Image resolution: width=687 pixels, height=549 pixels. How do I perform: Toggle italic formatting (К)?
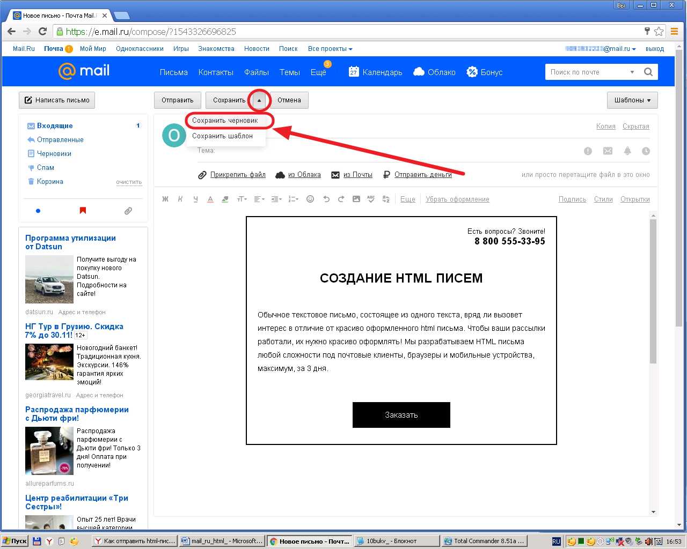(180, 199)
